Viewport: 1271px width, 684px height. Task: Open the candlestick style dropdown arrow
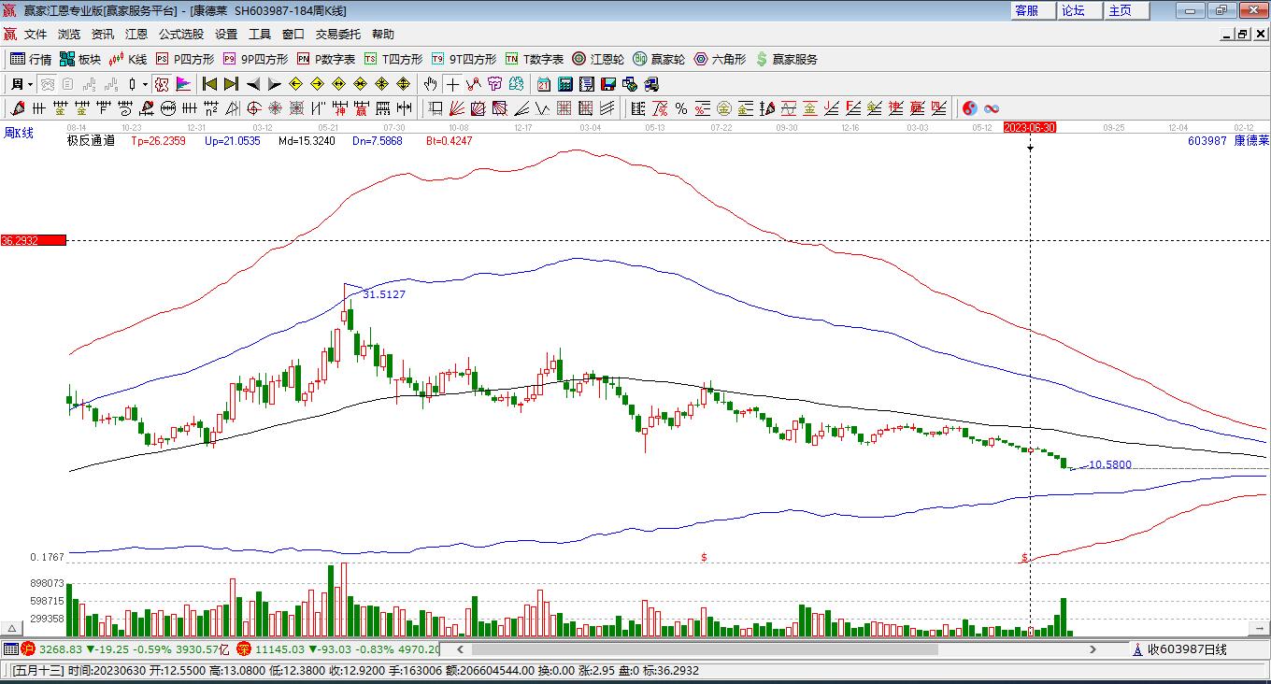[x=145, y=84]
